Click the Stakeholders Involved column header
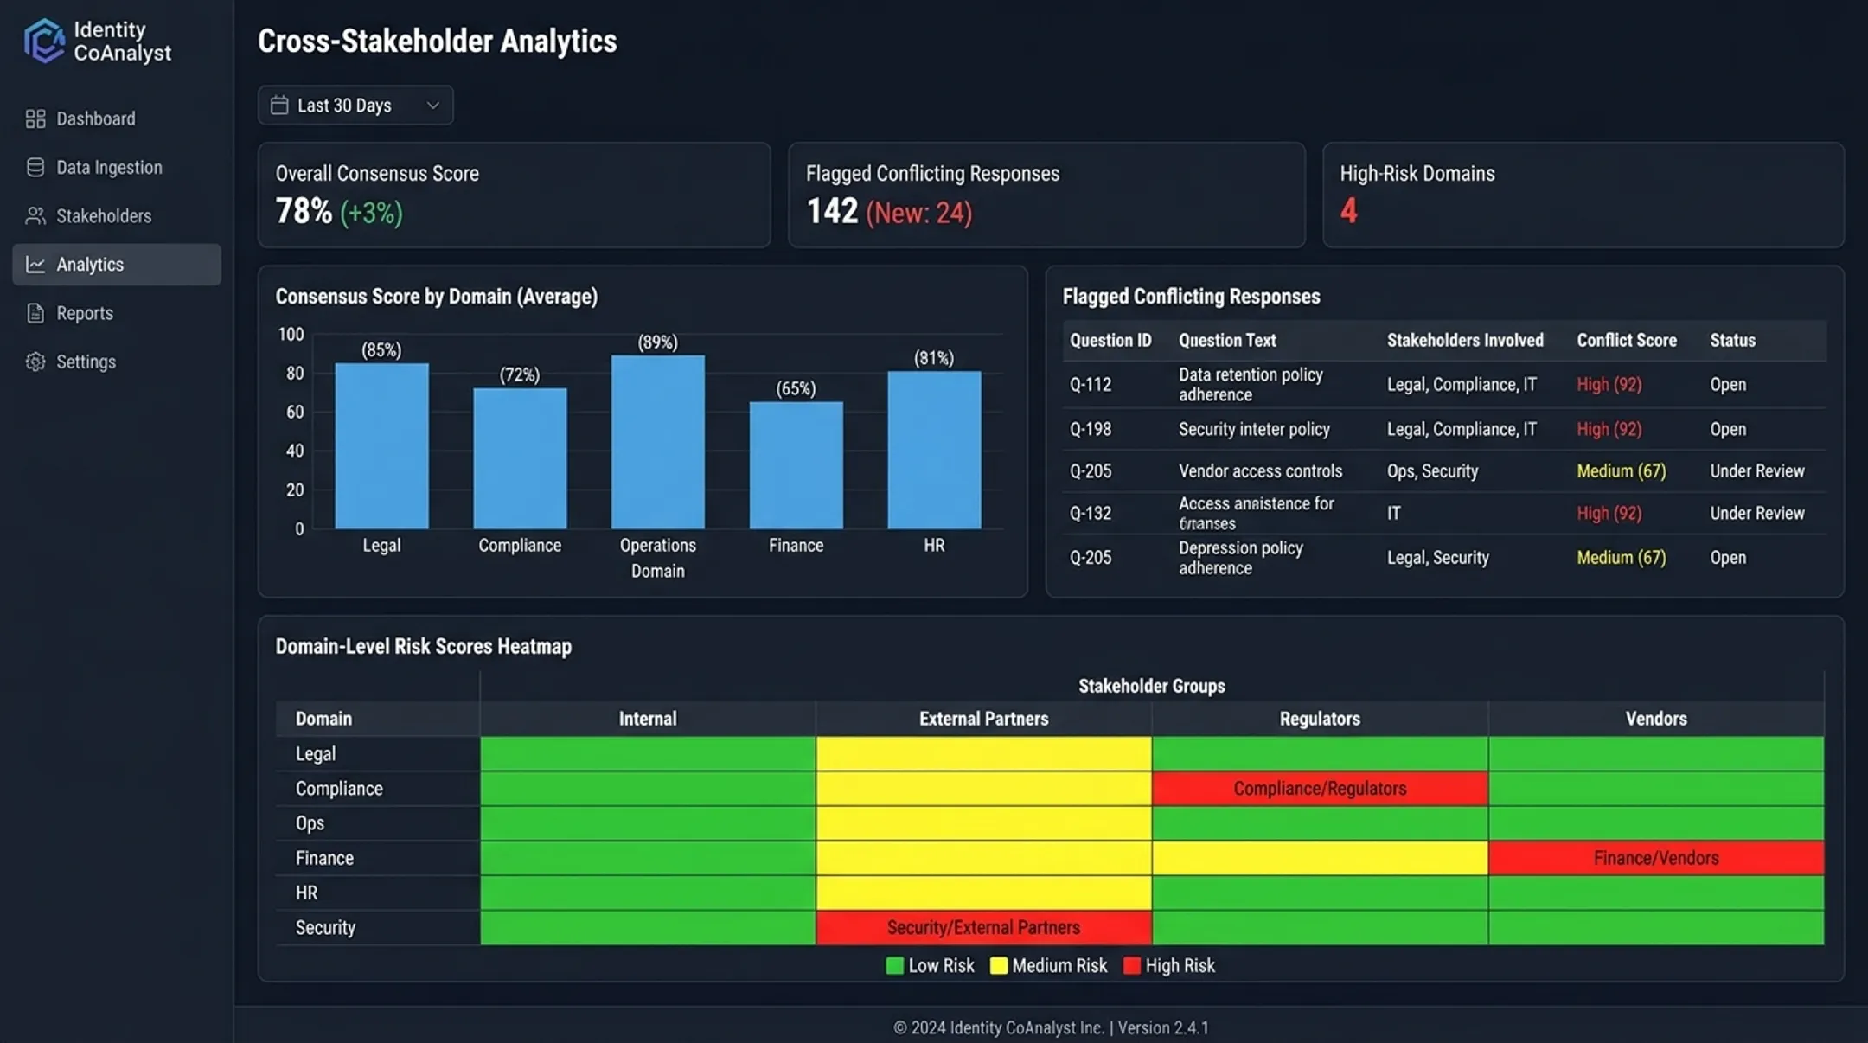Screen dimensions: 1868x1043 [1465, 340]
